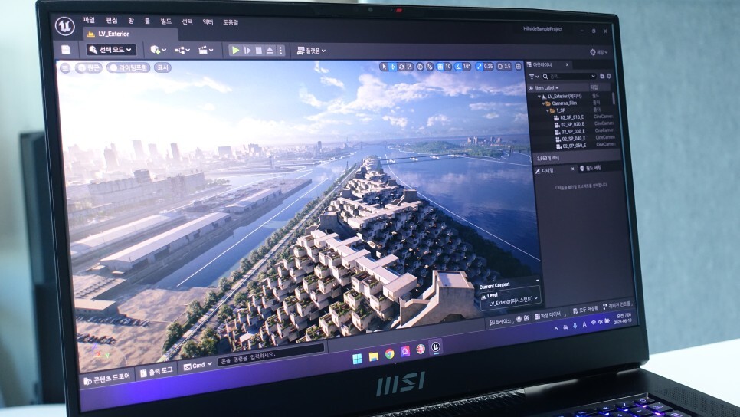Click the 라이팅포함 lit view mode button
The image size is (740, 417).
point(129,68)
